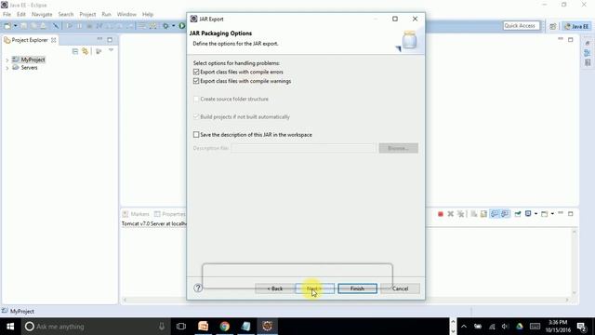Screen dimensions: 595x335
Task: Uncheck Export class files with compile warnings
Action: [196, 81]
